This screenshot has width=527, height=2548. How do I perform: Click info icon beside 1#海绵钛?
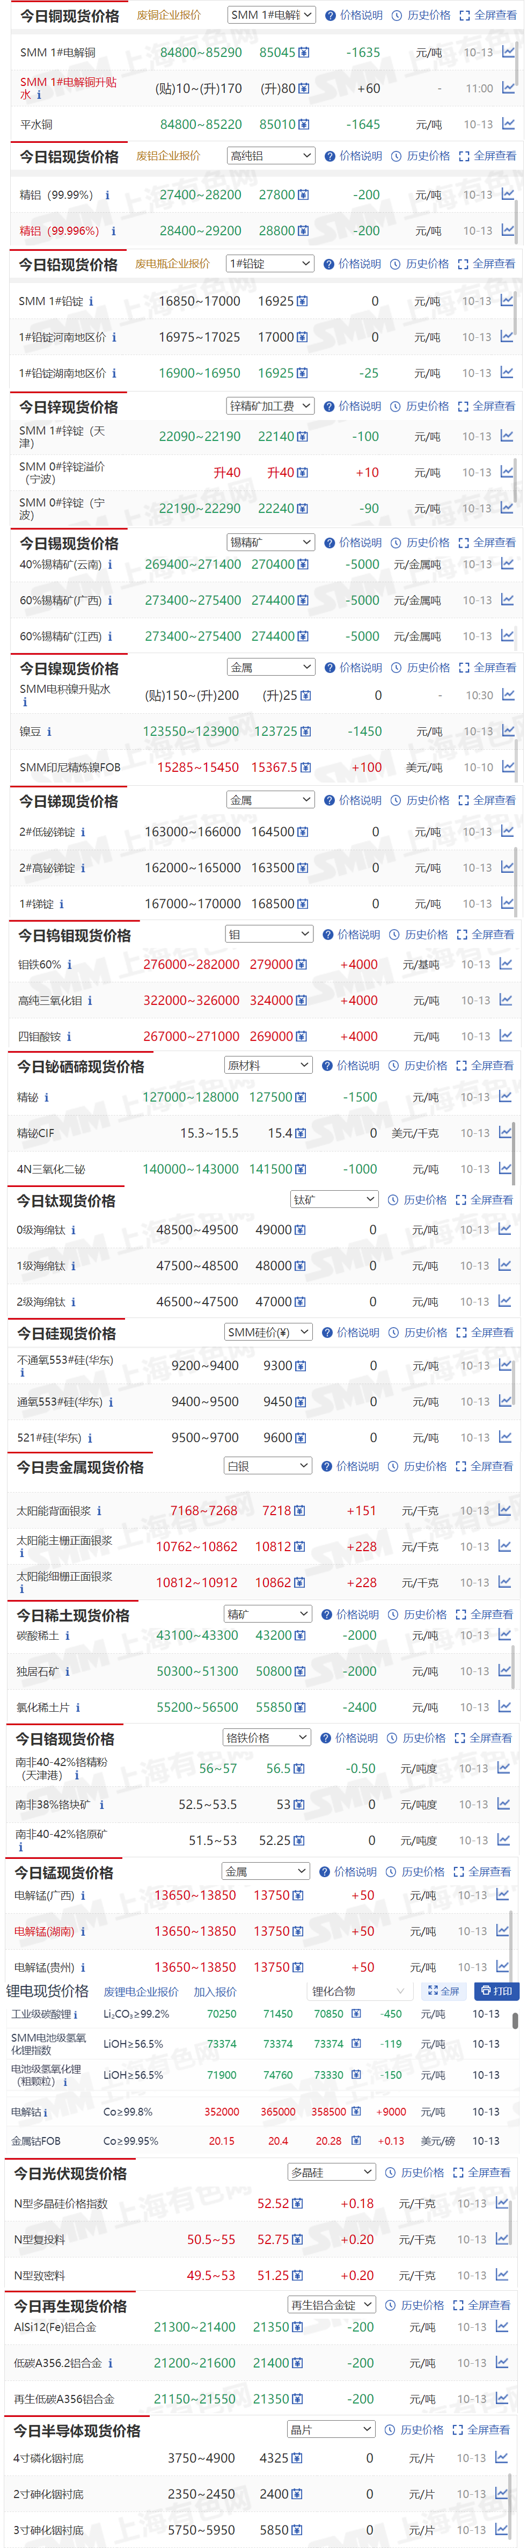pos(73,1266)
